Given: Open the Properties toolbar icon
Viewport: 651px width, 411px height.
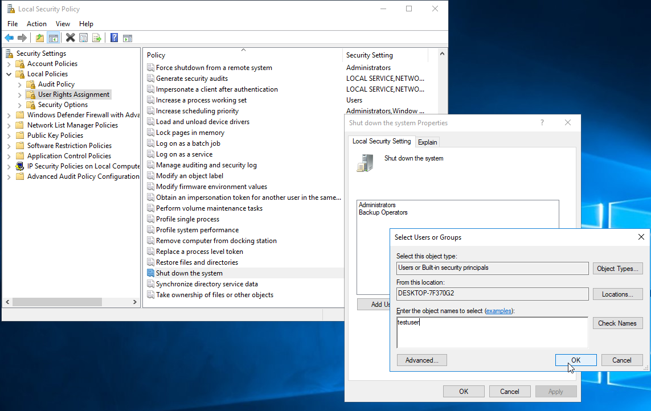Looking at the screenshot, I should click(84, 38).
